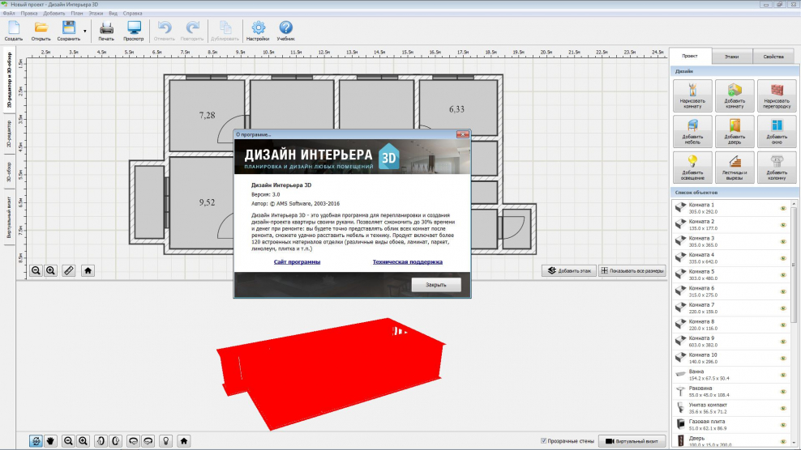
Task: Open Настройки gear icon
Action: [x=258, y=31]
